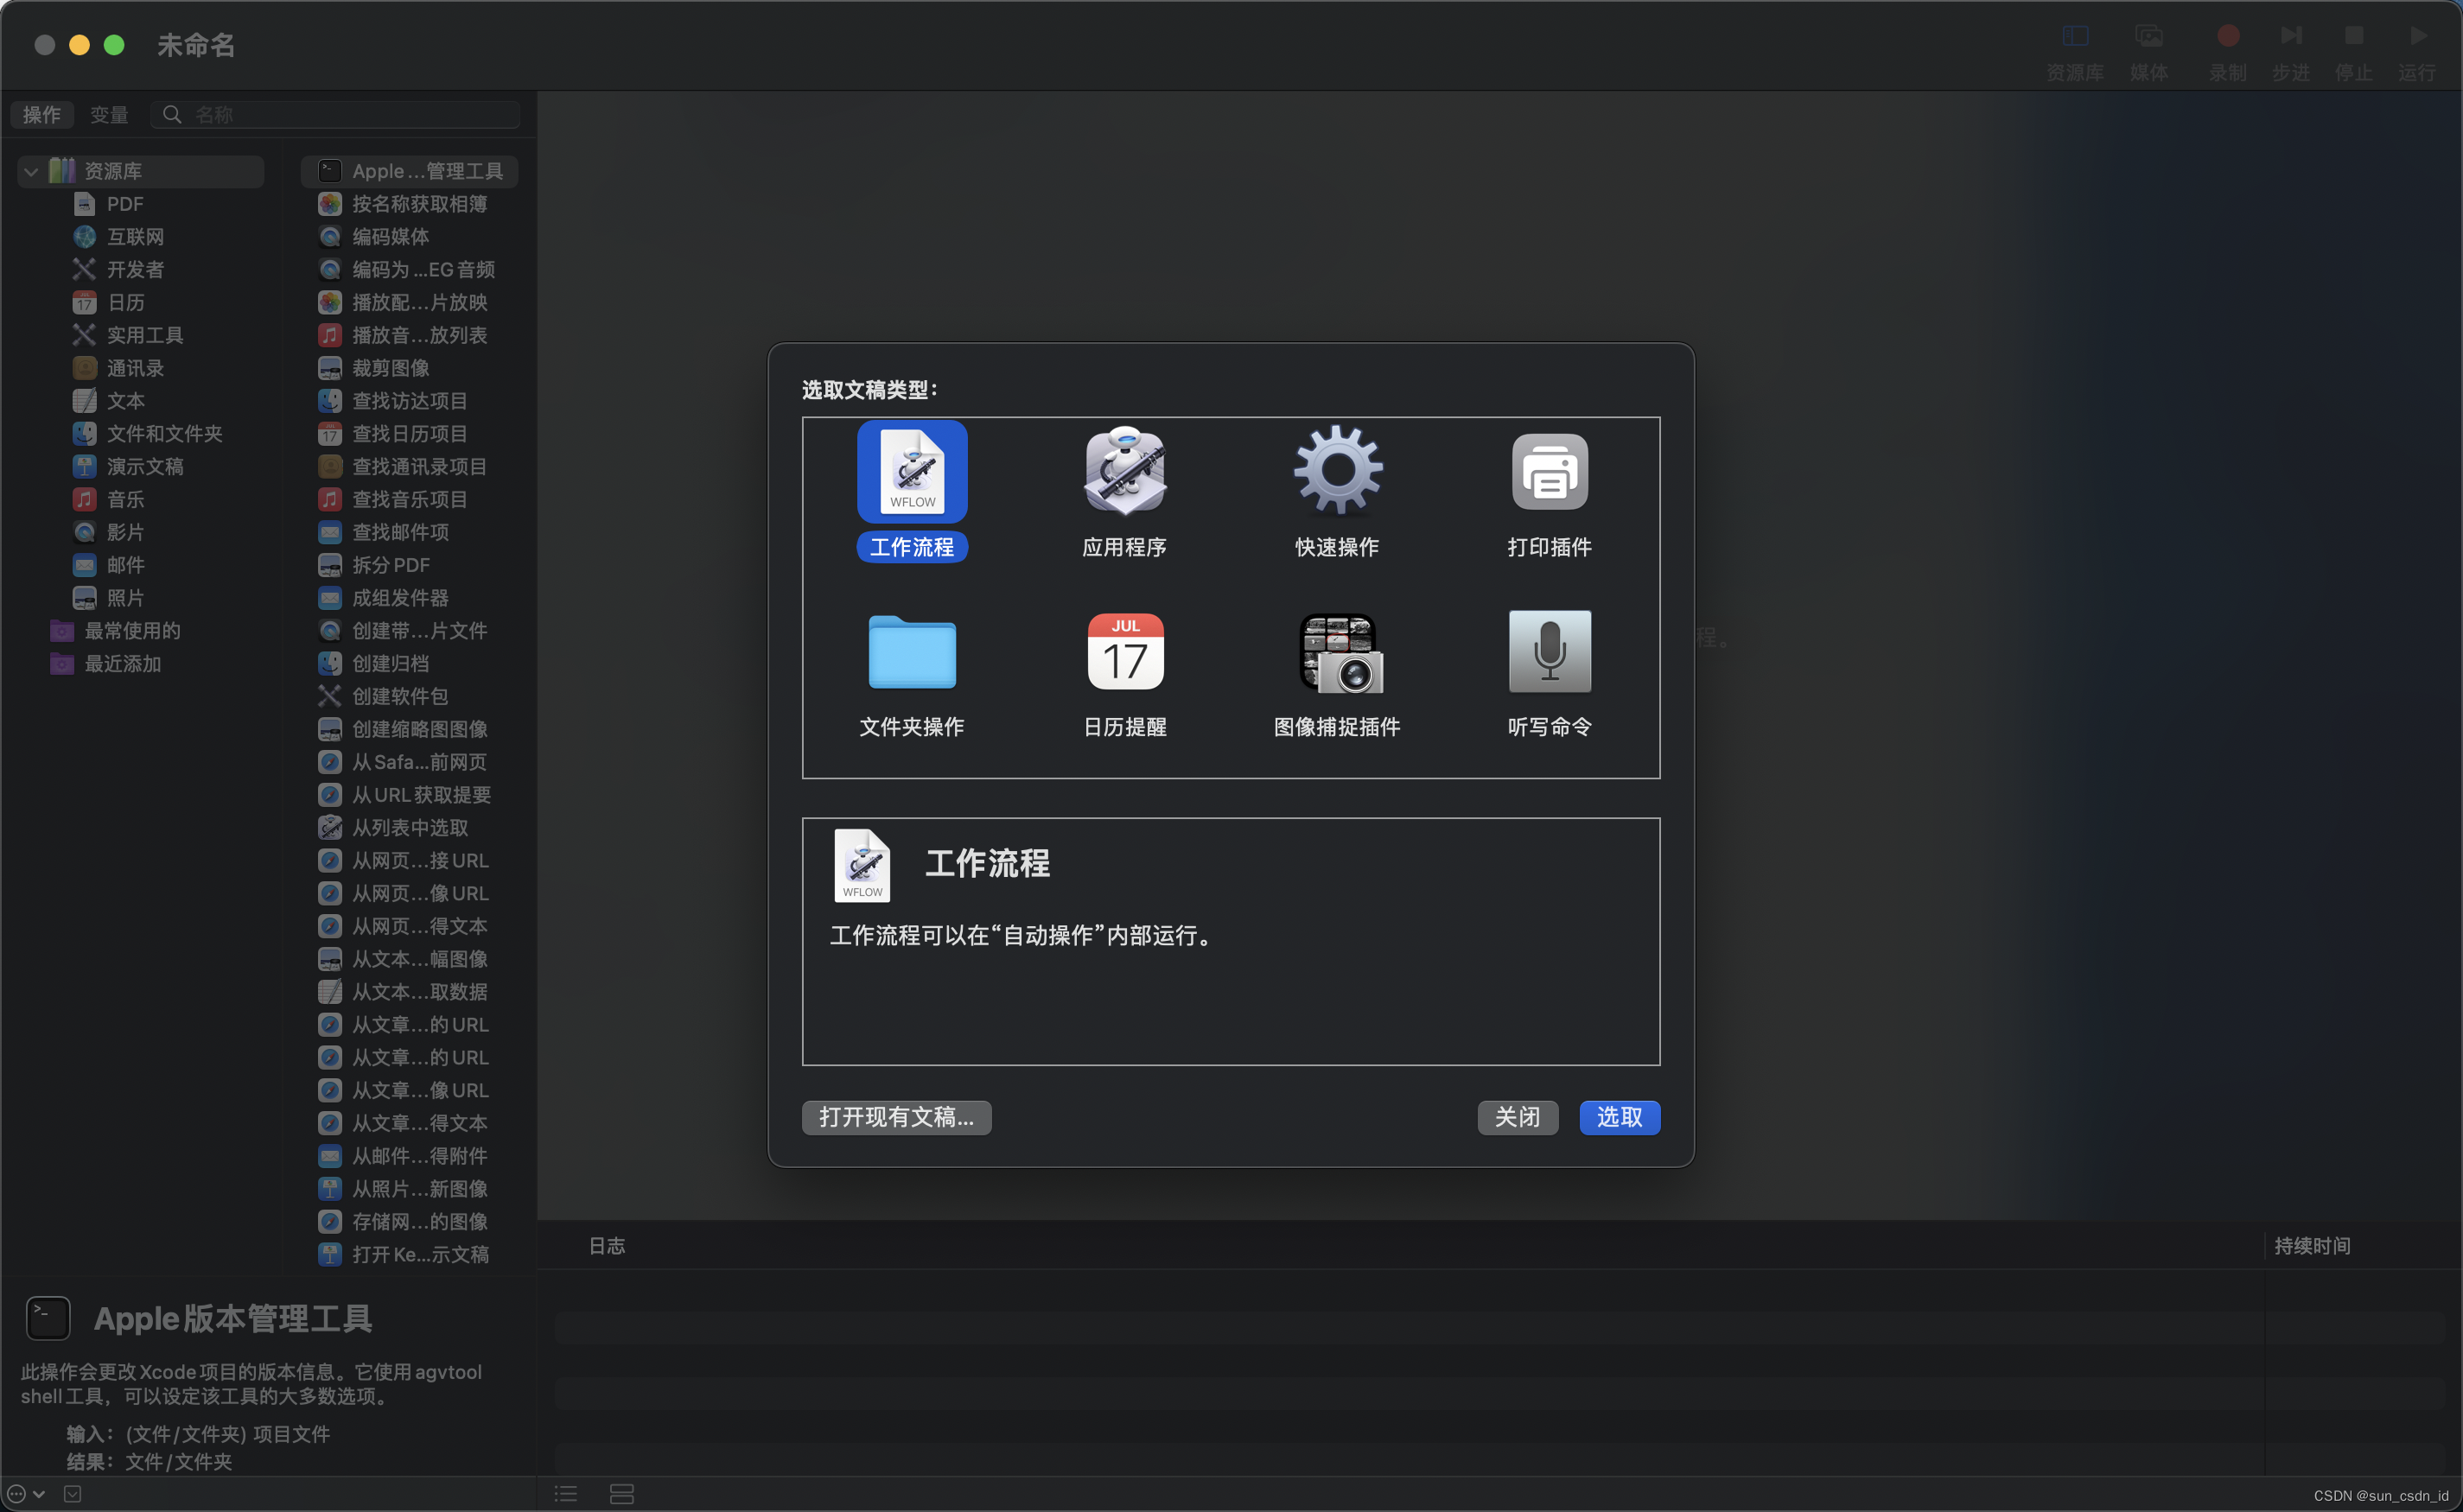Open the action menu dropdown at bottom left
2463x1512 pixels.
[26, 1493]
